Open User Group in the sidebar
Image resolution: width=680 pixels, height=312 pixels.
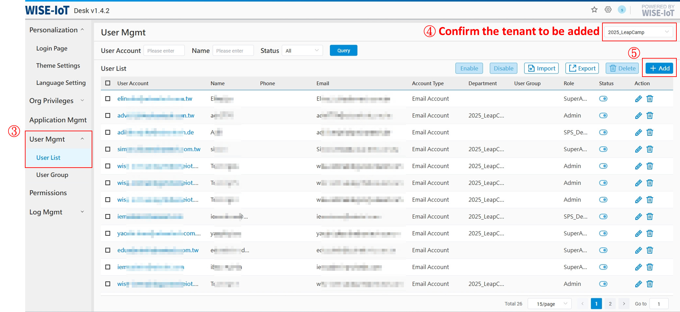pos(52,175)
